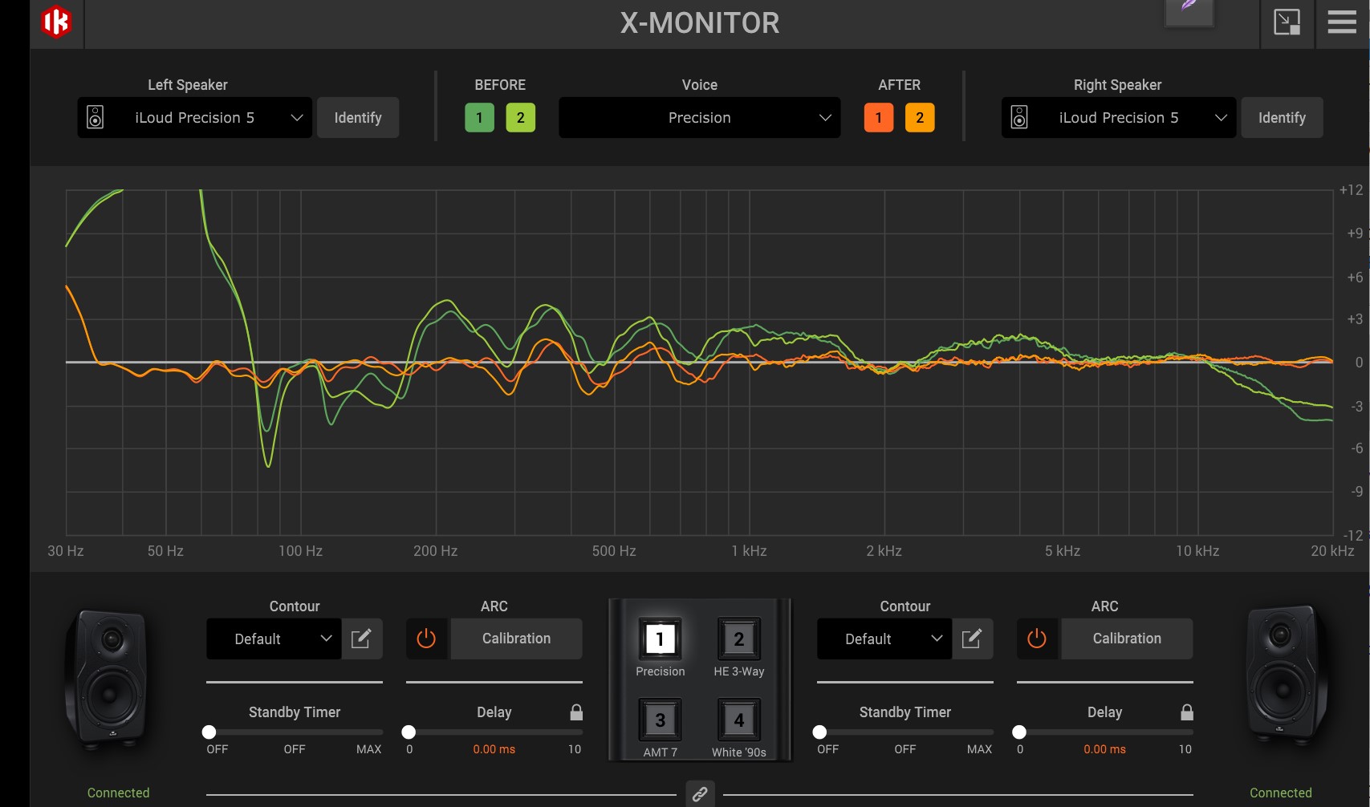The height and width of the screenshot is (807, 1370).
Task: Adjust left speaker Standby Timer slider
Action: pos(295,732)
